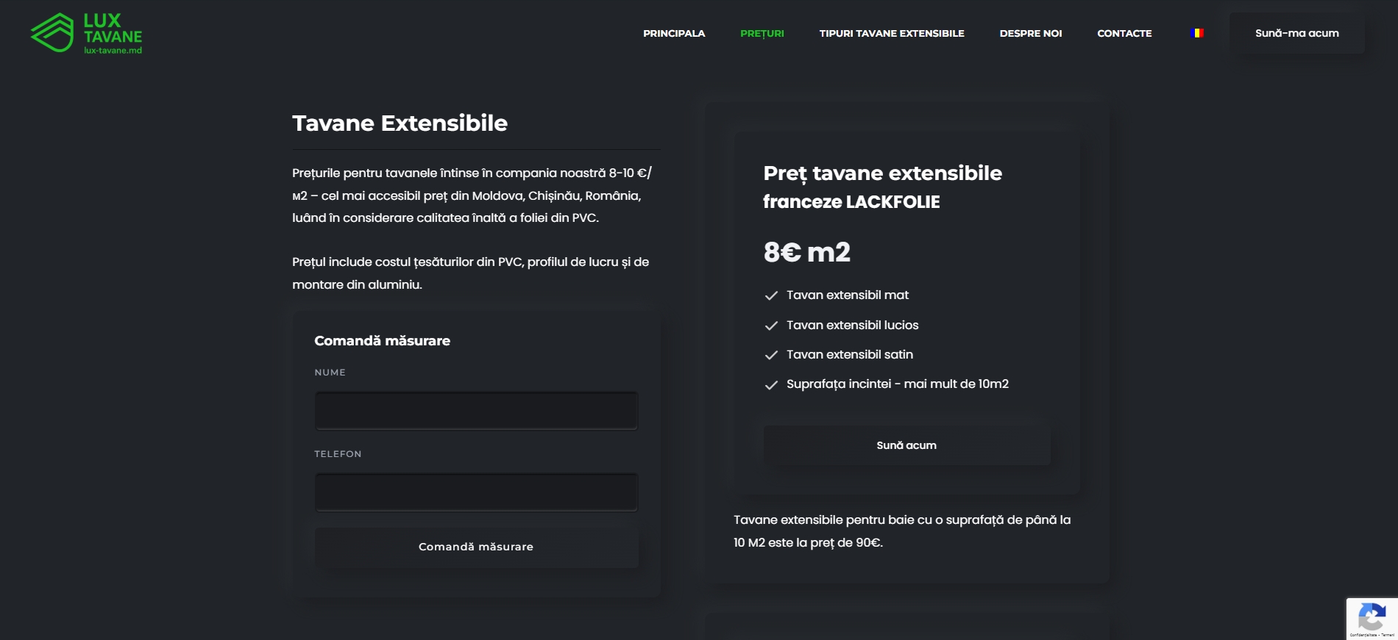Viewport: 1398px width, 640px height.
Task: Click the reCAPTCHA arrows badge icon
Action: [x=1372, y=616]
